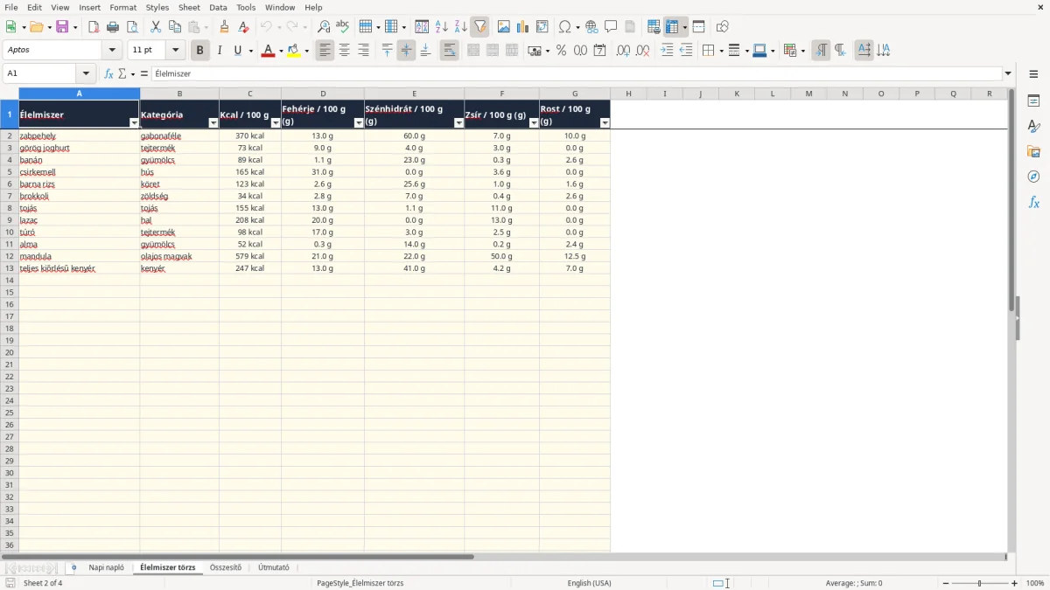Toggle Italic formatting

coord(219,51)
